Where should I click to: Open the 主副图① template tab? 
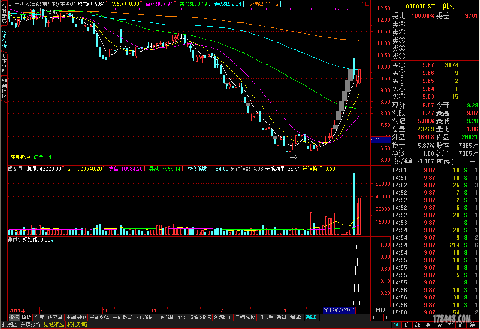[x=76, y=317]
